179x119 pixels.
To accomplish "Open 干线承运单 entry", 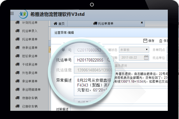I will point(30,64).
